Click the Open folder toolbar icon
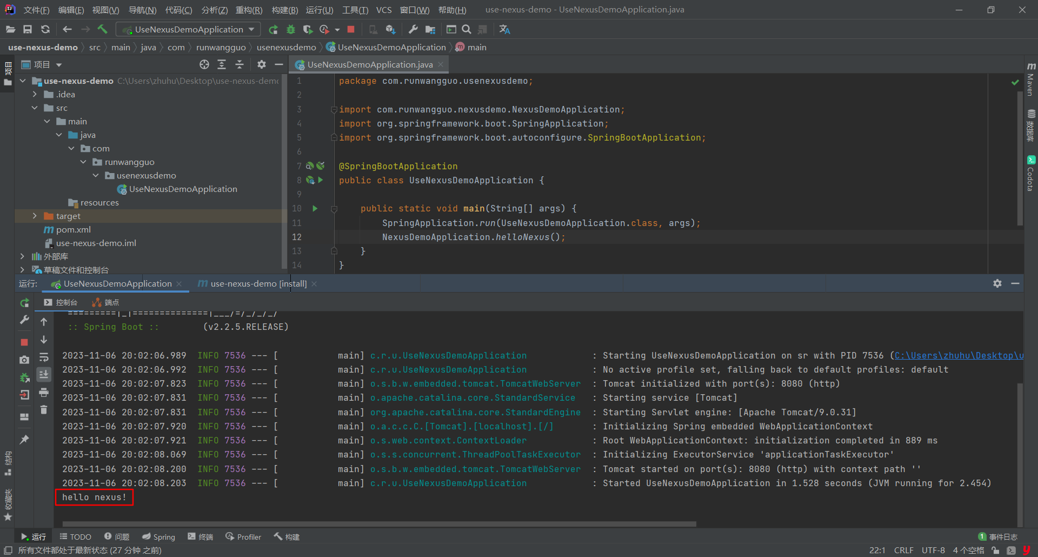The image size is (1038, 557). click(x=10, y=29)
